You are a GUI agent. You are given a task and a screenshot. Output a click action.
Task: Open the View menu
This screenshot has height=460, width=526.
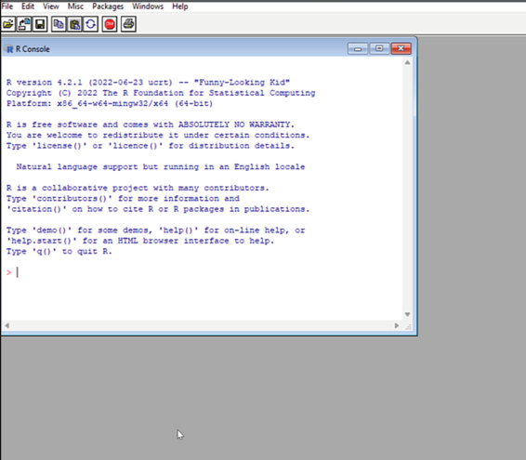pyautogui.click(x=51, y=7)
